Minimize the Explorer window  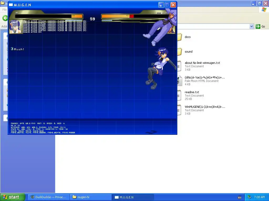(253, 3)
